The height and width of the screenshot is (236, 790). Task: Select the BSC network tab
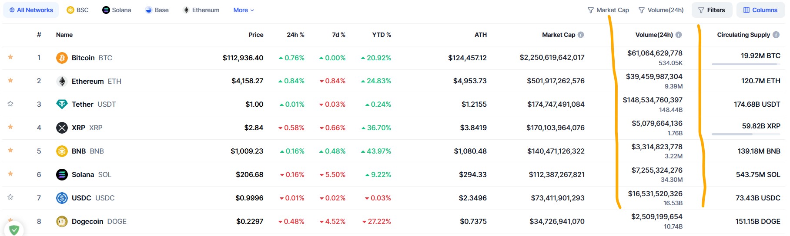77,10
